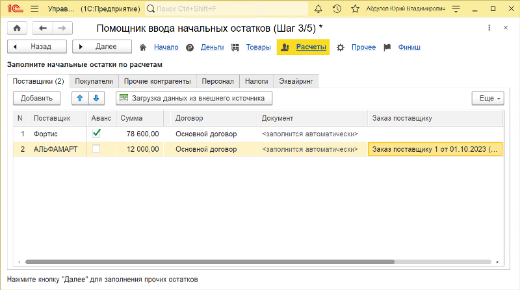Image resolution: width=520 pixels, height=290 pixels.
Task: Open the Еще dropdown menu
Action: pos(488,99)
